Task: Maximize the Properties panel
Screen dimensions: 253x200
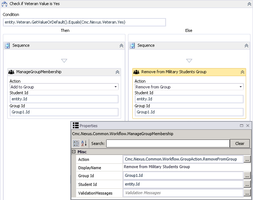Action: click(241, 126)
